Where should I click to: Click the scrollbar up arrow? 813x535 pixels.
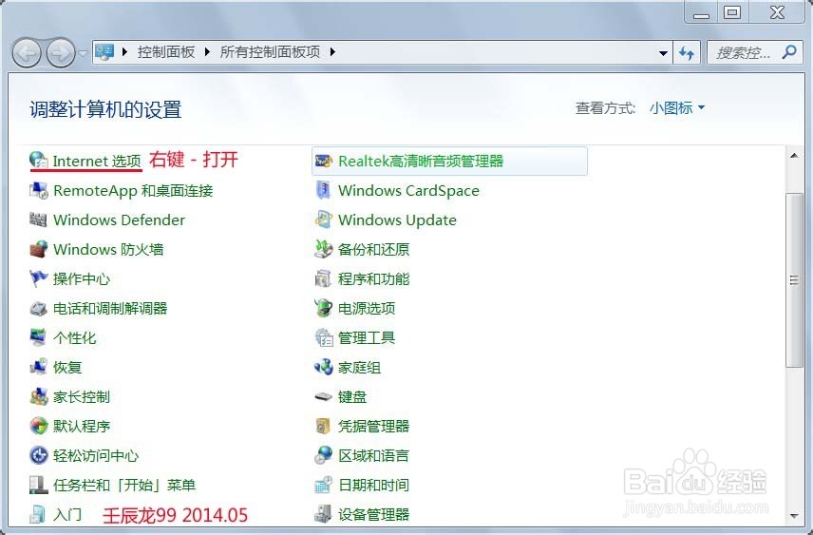coord(794,155)
